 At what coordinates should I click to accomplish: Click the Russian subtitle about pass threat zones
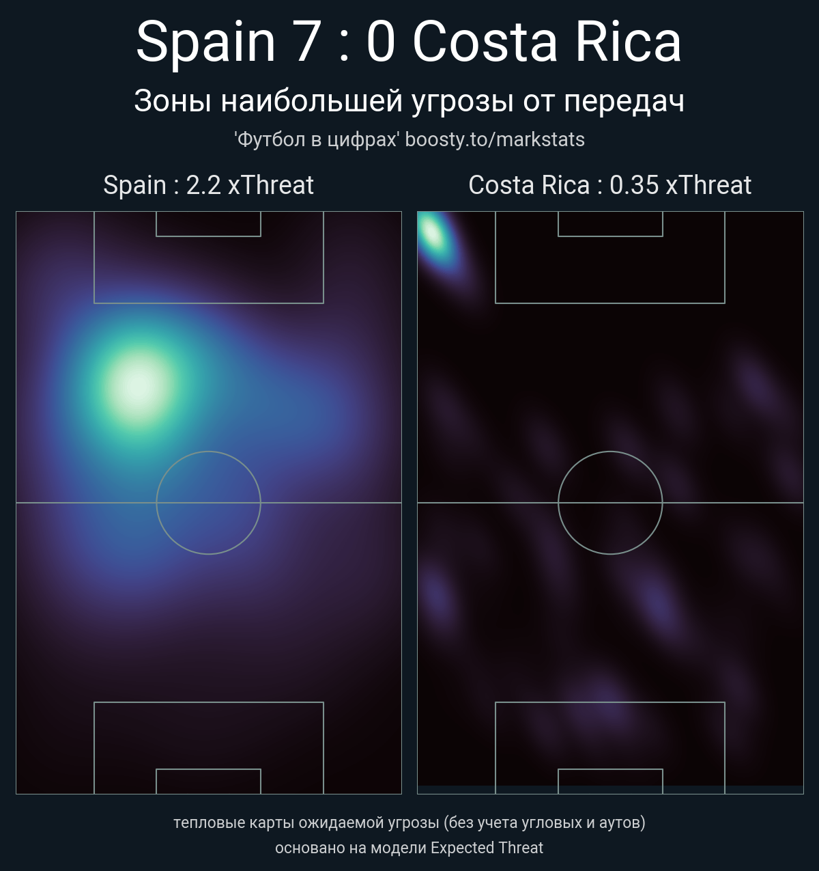tap(409, 101)
